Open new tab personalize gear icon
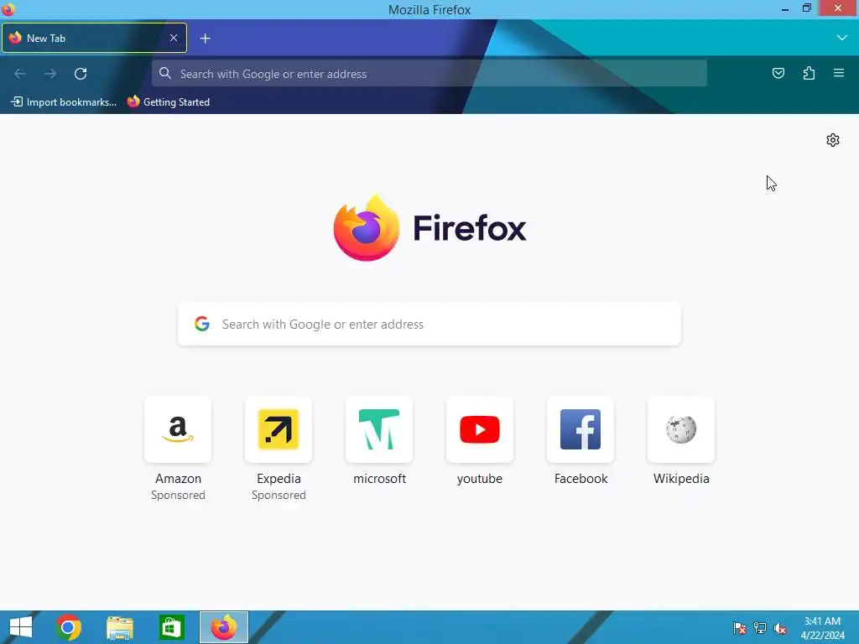The width and height of the screenshot is (859, 644). pos(833,140)
